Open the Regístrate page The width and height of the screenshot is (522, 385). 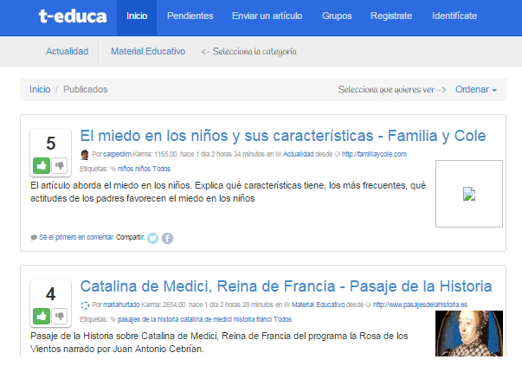coord(391,16)
